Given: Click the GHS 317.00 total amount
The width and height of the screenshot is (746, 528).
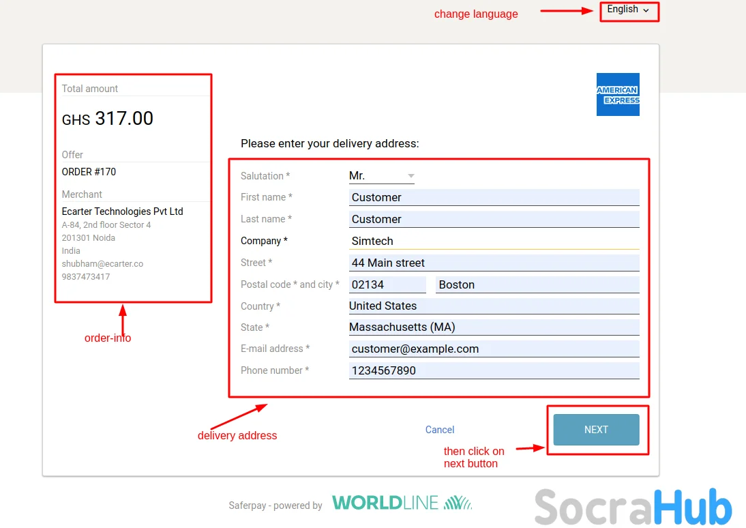Looking at the screenshot, I should (x=108, y=119).
